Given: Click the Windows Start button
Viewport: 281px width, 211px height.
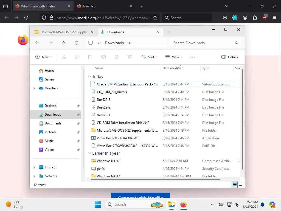Looking at the screenshot, I should pyautogui.click(x=98, y=204).
